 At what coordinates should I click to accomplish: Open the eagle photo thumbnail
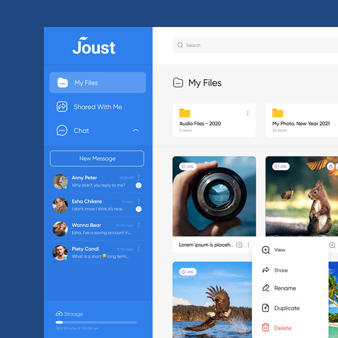pos(212,300)
